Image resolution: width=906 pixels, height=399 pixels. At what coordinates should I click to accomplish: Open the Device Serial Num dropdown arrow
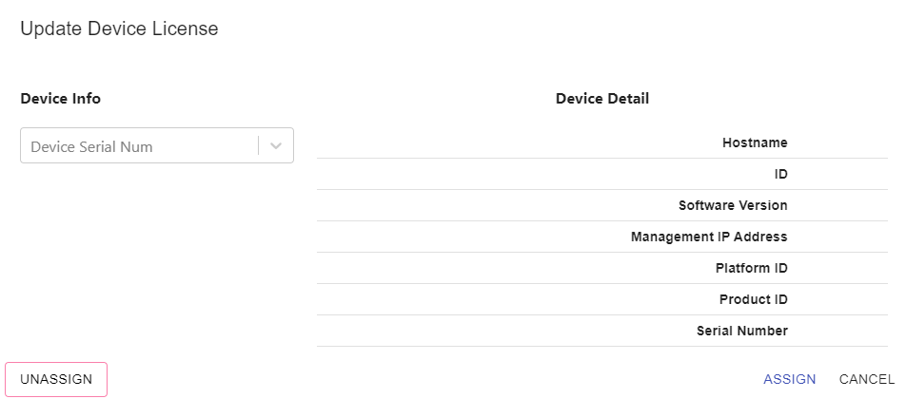[x=276, y=146]
